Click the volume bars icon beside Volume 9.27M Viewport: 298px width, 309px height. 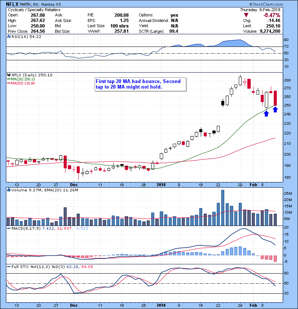(9, 190)
